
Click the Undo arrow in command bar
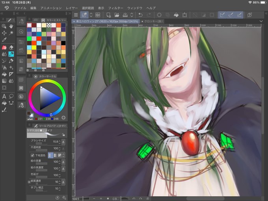coord(140,15)
